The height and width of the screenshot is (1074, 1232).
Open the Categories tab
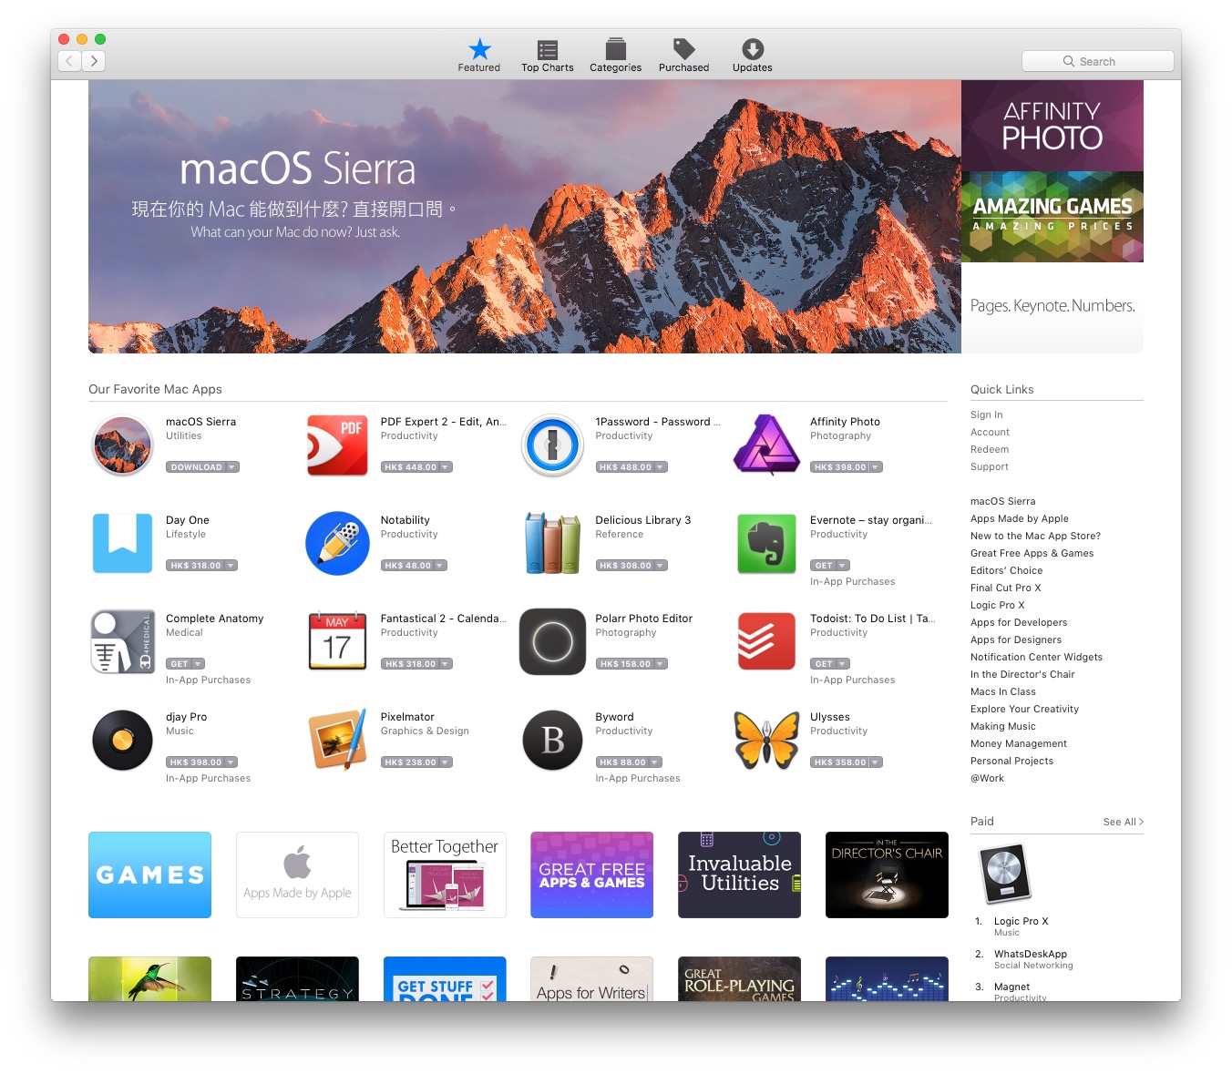616,56
